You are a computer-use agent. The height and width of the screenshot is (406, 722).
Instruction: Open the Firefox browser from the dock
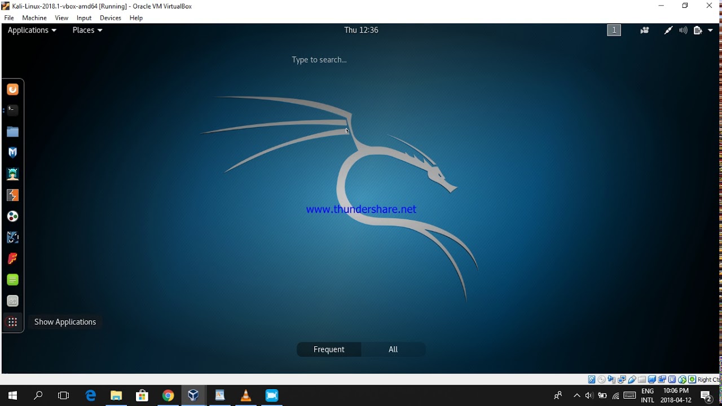click(x=12, y=89)
